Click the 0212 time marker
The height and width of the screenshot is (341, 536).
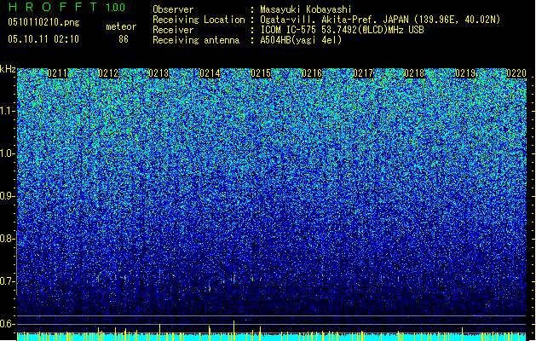108,73
